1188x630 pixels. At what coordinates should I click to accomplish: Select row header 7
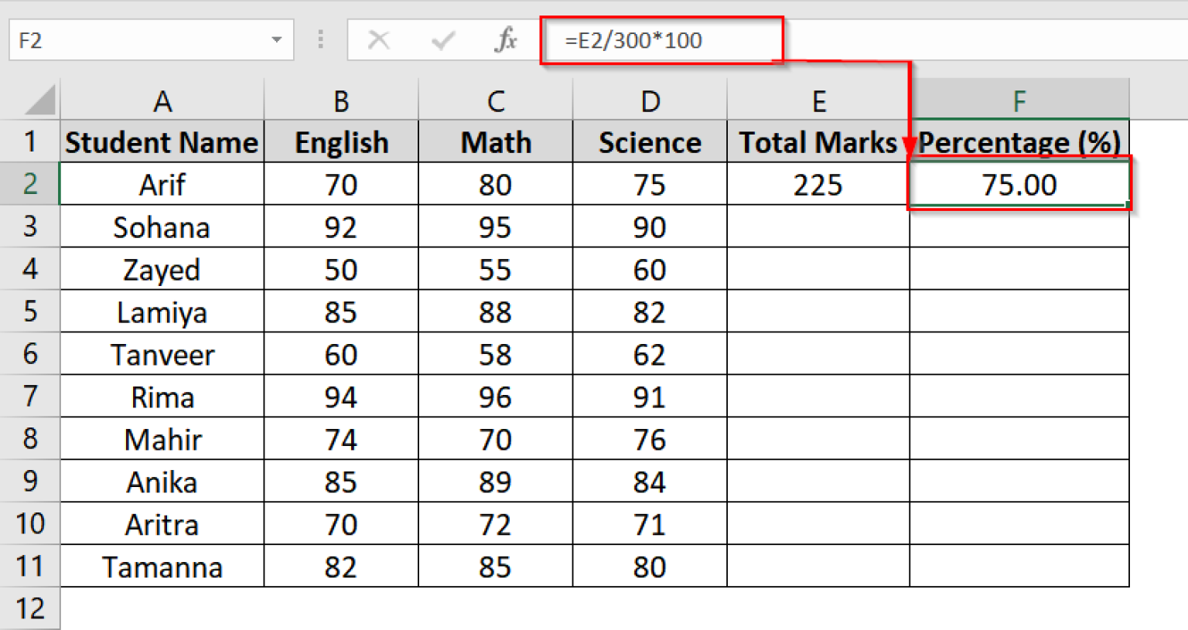pyautogui.click(x=29, y=396)
